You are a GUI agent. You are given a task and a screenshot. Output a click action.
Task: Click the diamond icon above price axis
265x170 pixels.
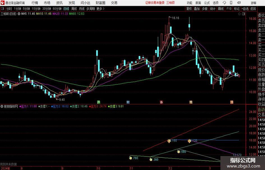(239, 14)
